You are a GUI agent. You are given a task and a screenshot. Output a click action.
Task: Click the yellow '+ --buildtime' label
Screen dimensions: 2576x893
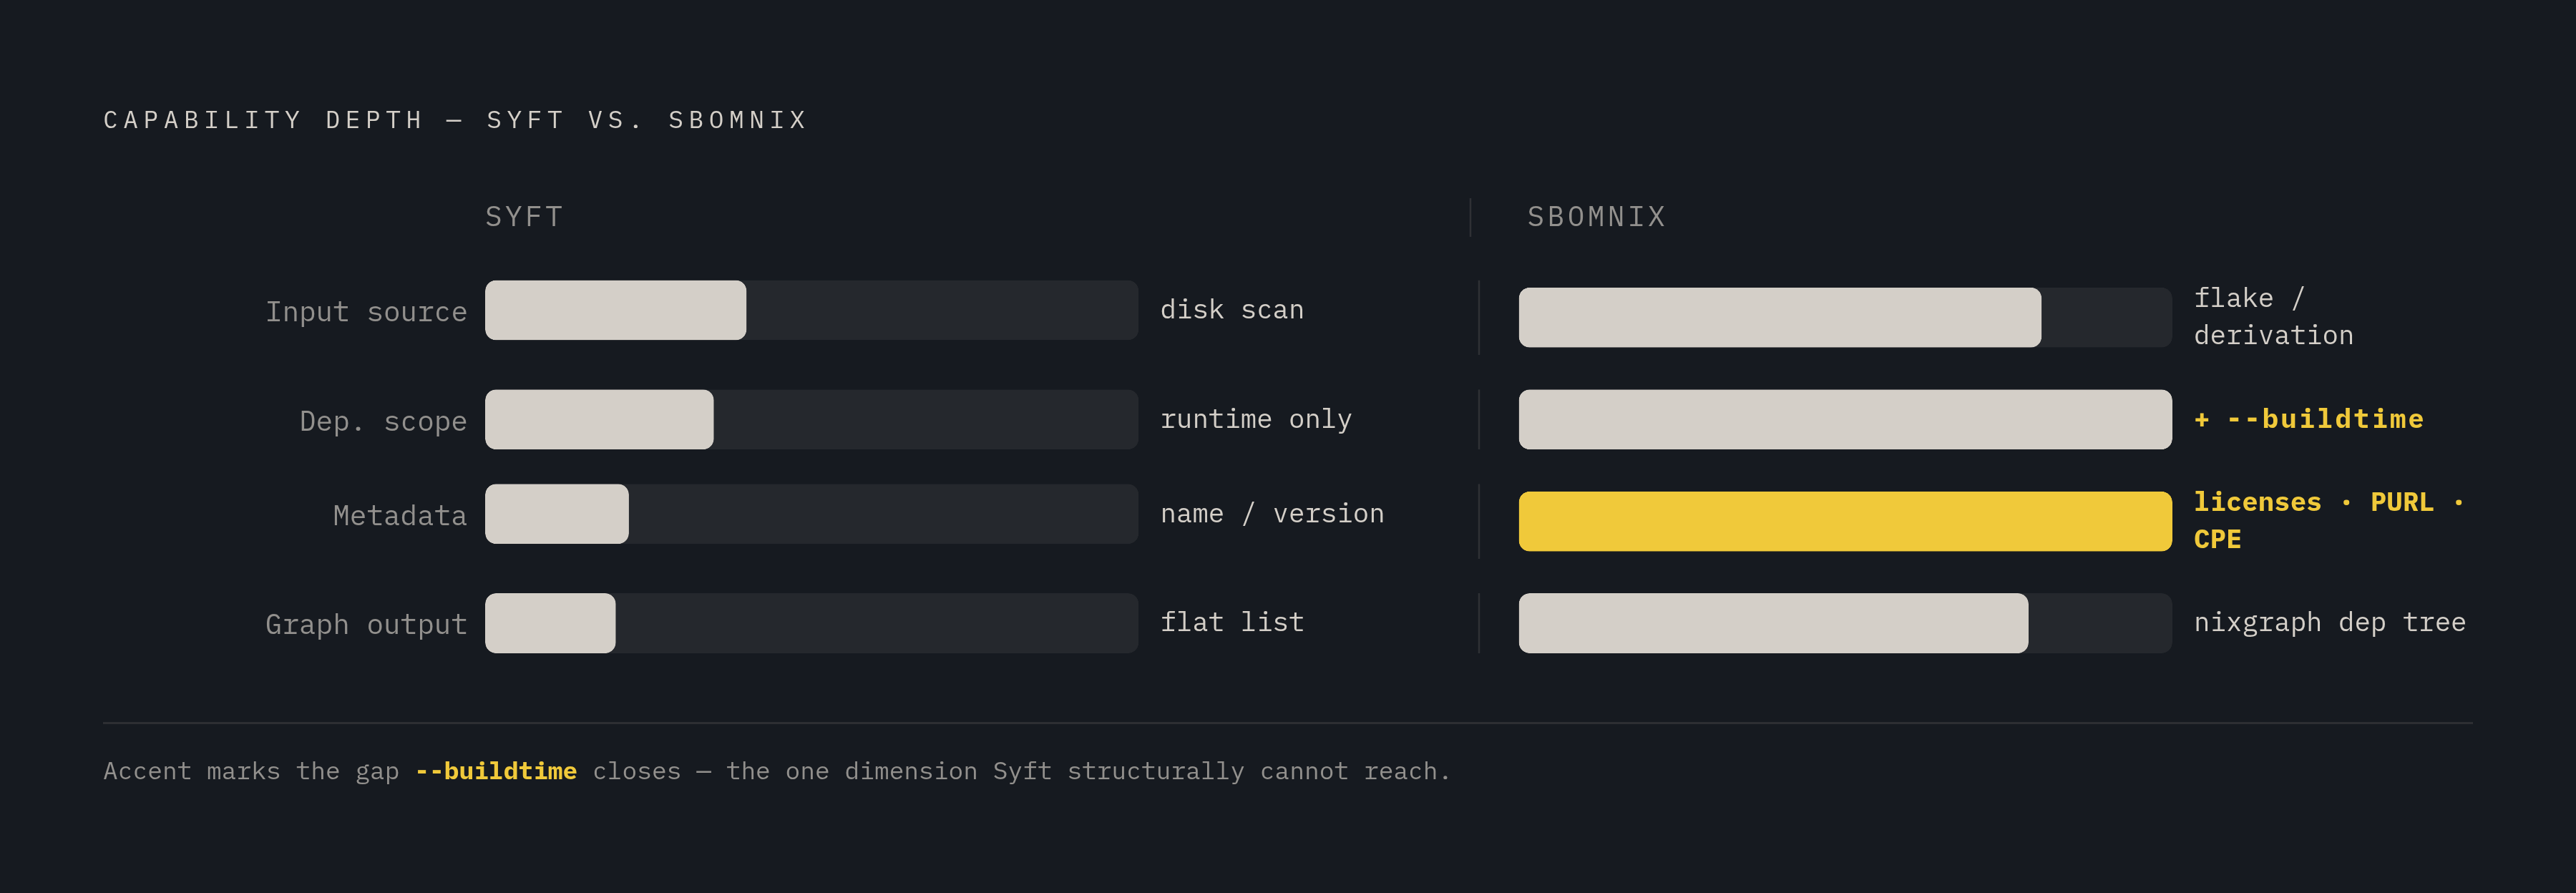coord(2308,419)
